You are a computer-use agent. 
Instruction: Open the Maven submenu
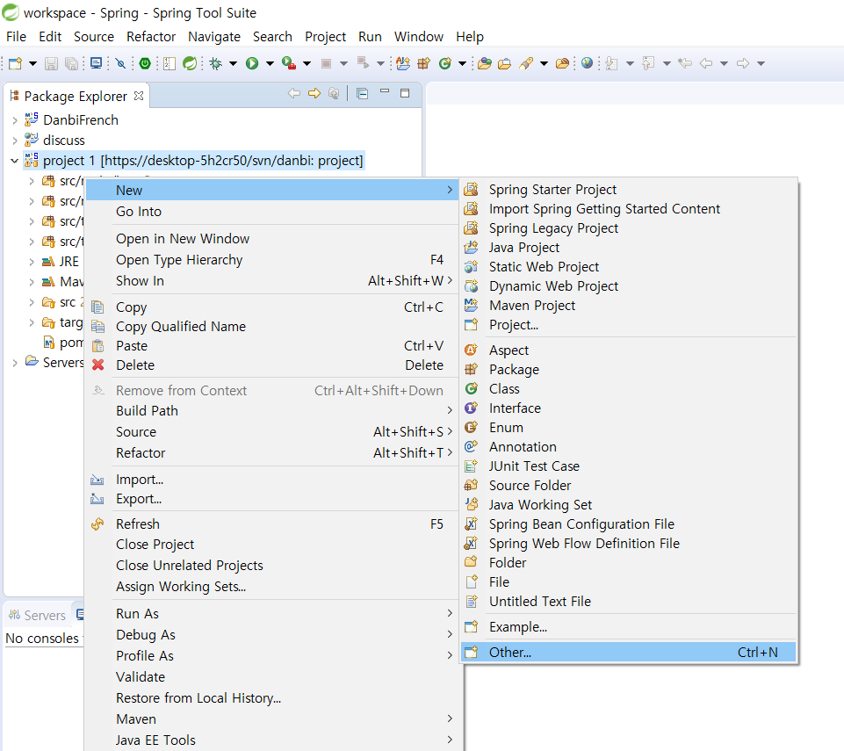point(273,719)
